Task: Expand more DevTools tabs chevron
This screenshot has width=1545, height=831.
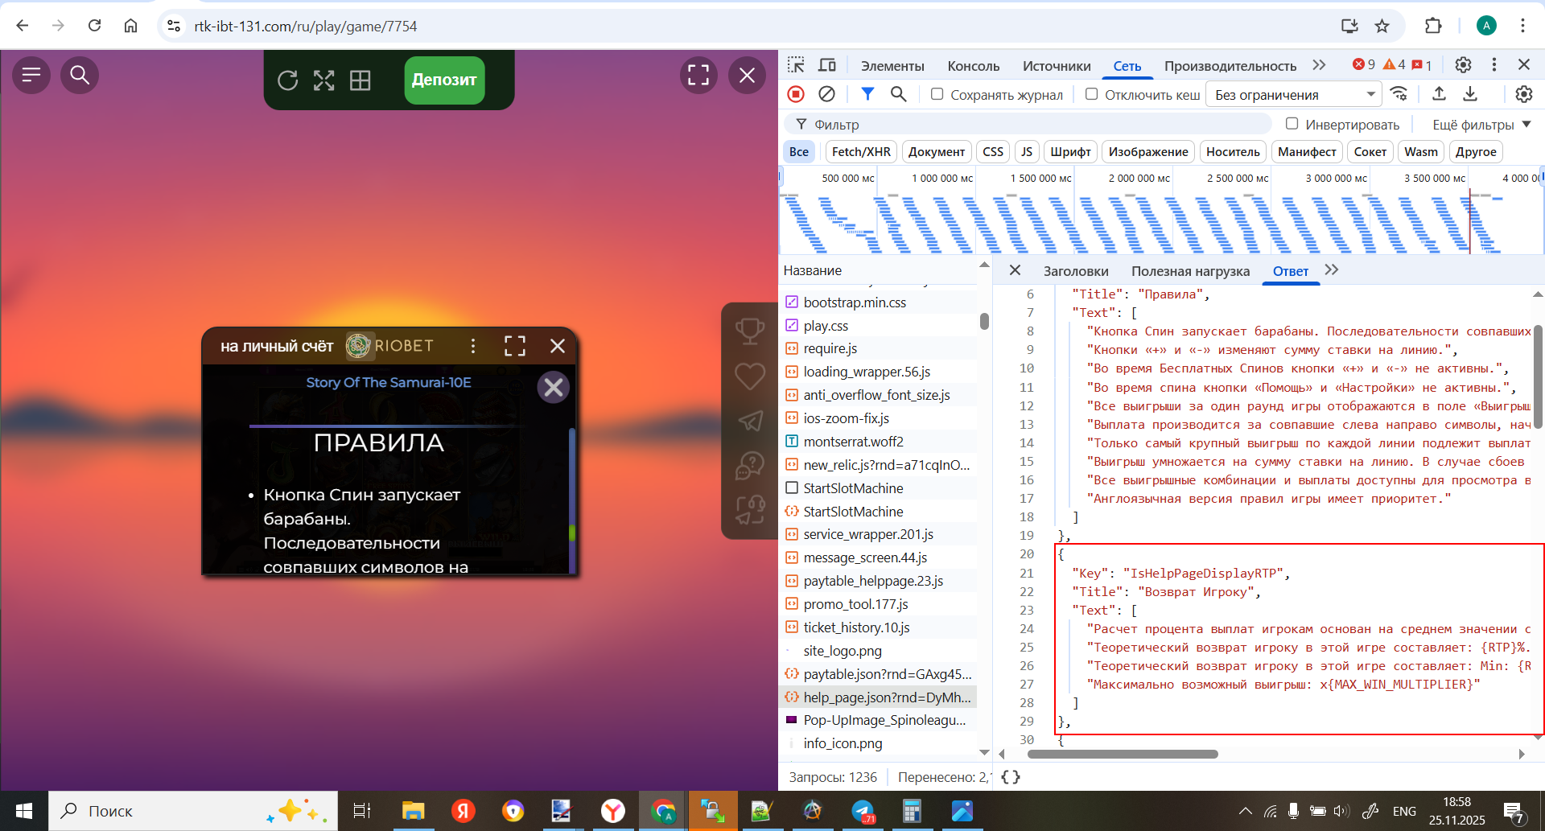Action: point(1319,65)
